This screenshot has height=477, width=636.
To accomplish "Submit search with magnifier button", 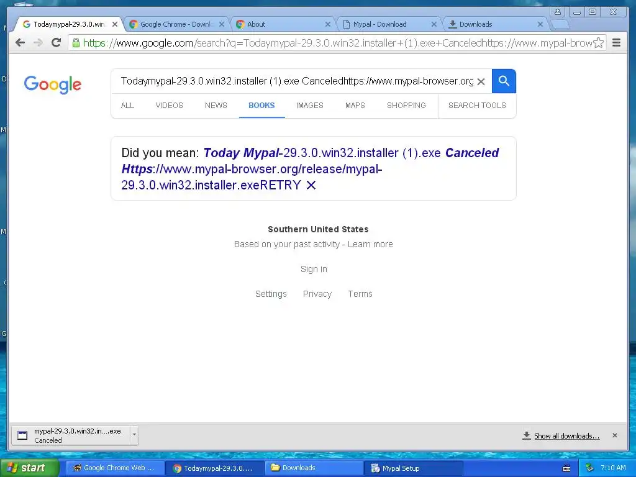I will pyautogui.click(x=504, y=81).
